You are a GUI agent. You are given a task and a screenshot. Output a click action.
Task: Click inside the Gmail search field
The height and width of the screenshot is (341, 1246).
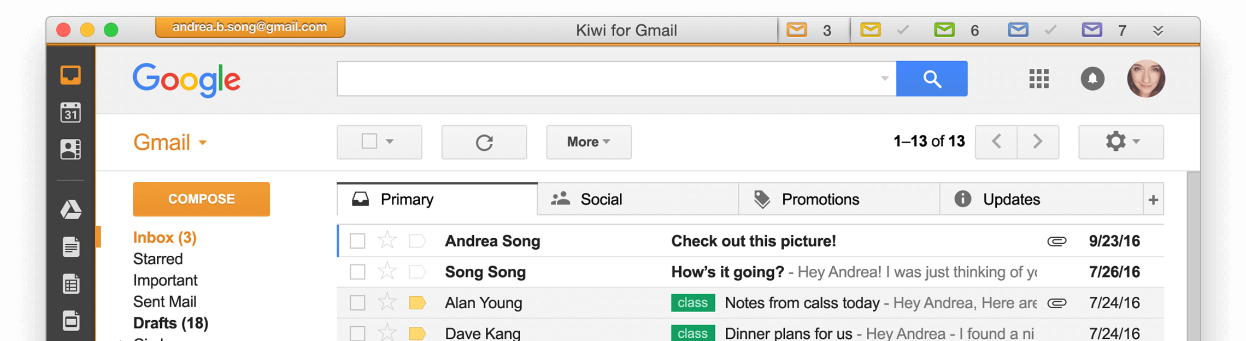tap(607, 79)
